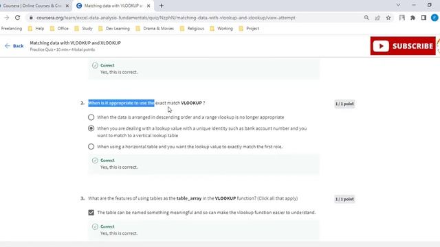The image size is (440, 247).
Task: Open the Chrome profile avatar
Action: pos(434,18)
